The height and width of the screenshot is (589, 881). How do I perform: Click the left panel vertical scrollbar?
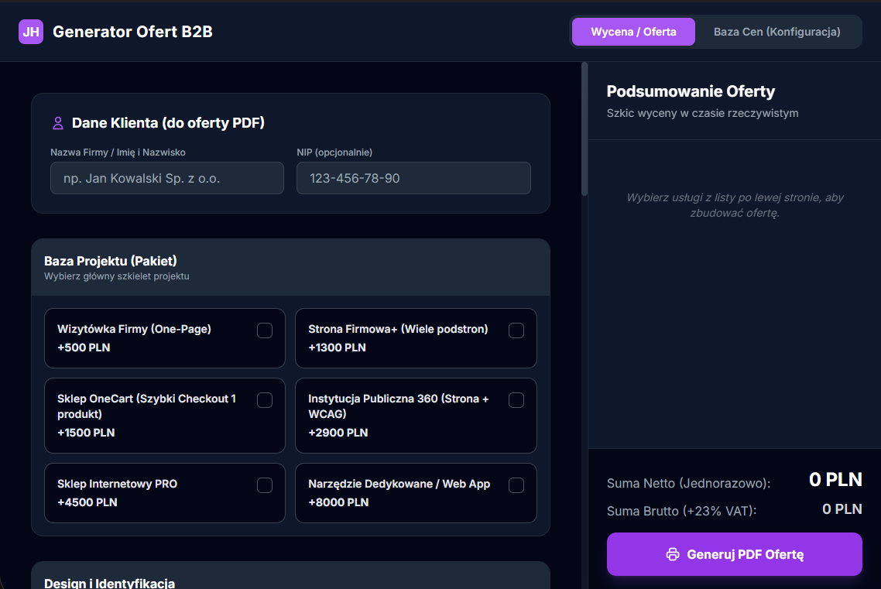(584, 129)
